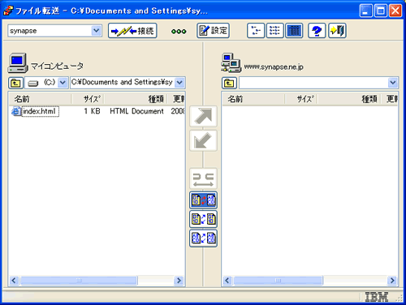Screen dimensions: 406x305
Task: Select ASCII text transfer mode icon
Action: click(x=203, y=238)
